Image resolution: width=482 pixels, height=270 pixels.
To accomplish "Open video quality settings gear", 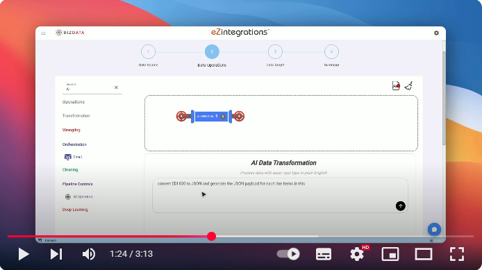I will (x=357, y=254).
